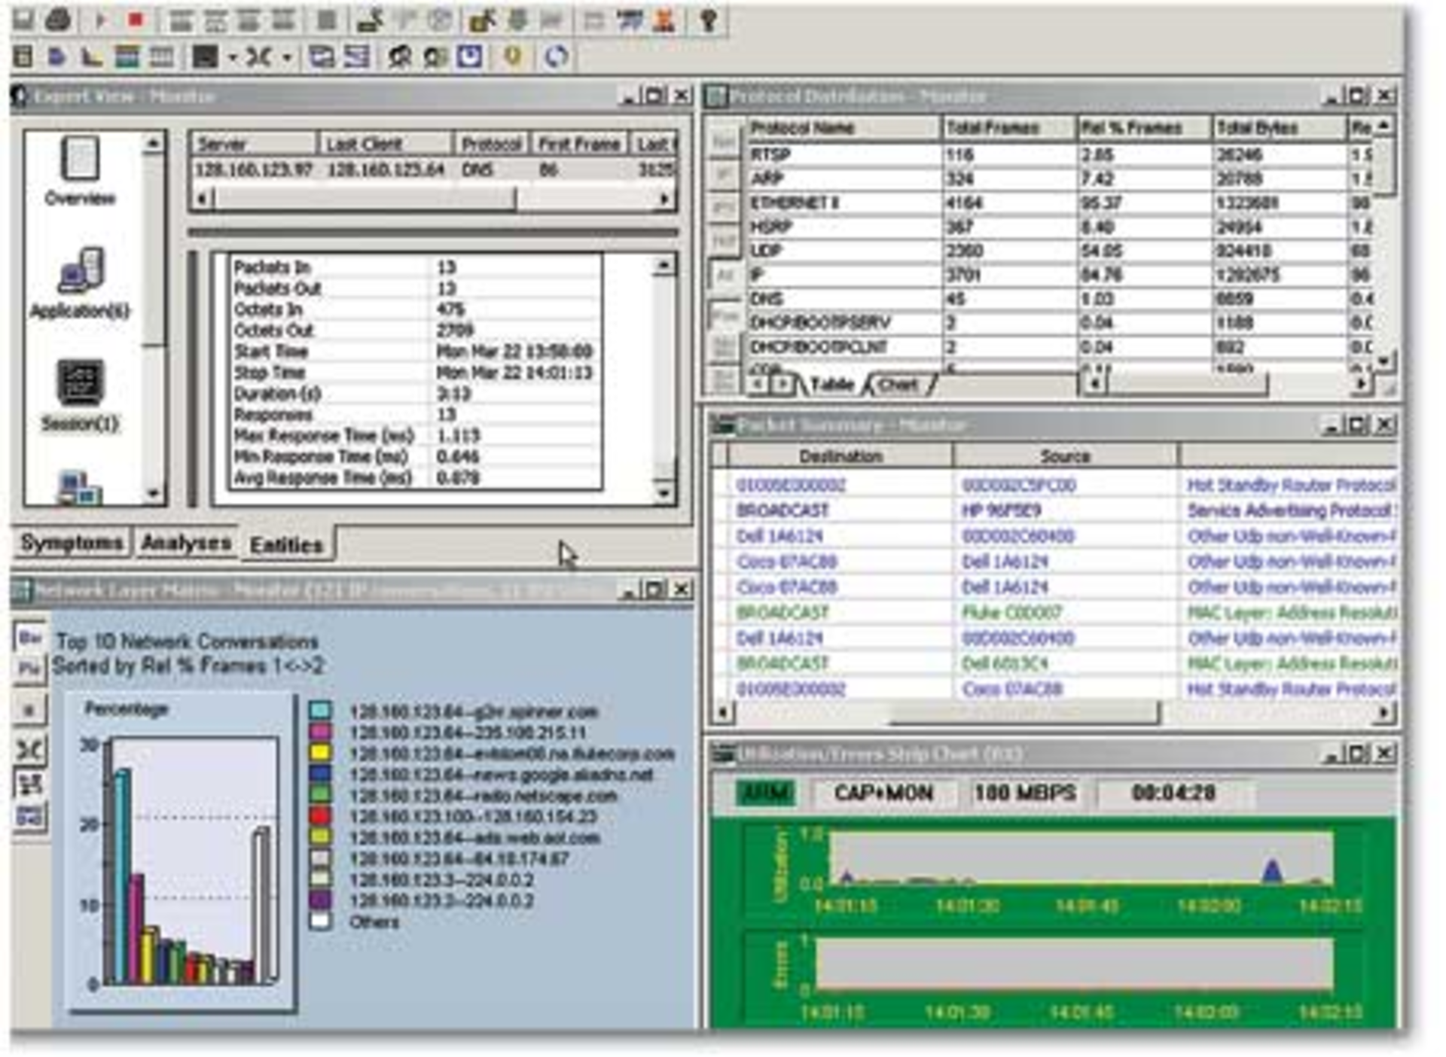Image resolution: width=1446 pixels, height=1057 pixels.
Task: Toggle the Pie chart view button
Action: 29,669
